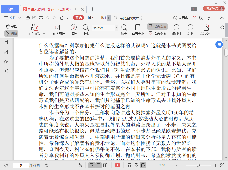Decrease zoom with the minus button
The width and height of the screenshot is (228, 170).
click(x=182, y=165)
